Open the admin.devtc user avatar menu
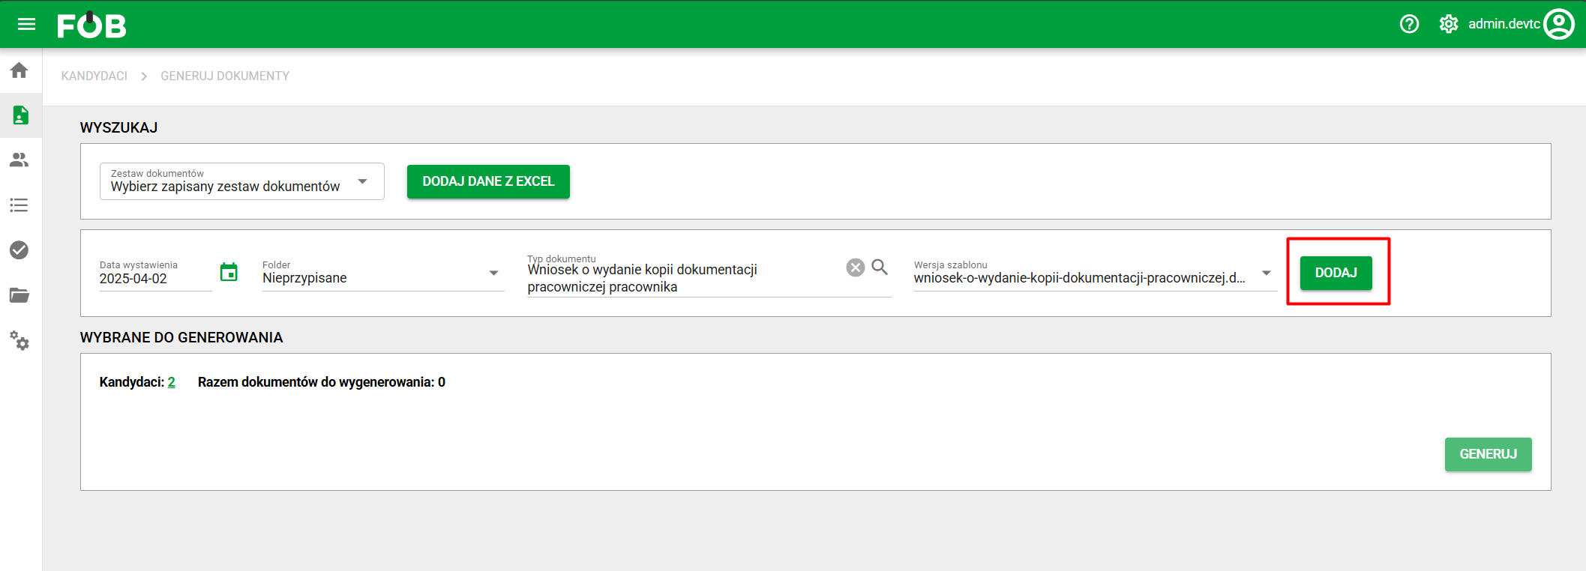 pyautogui.click(x=1559, y=24)
